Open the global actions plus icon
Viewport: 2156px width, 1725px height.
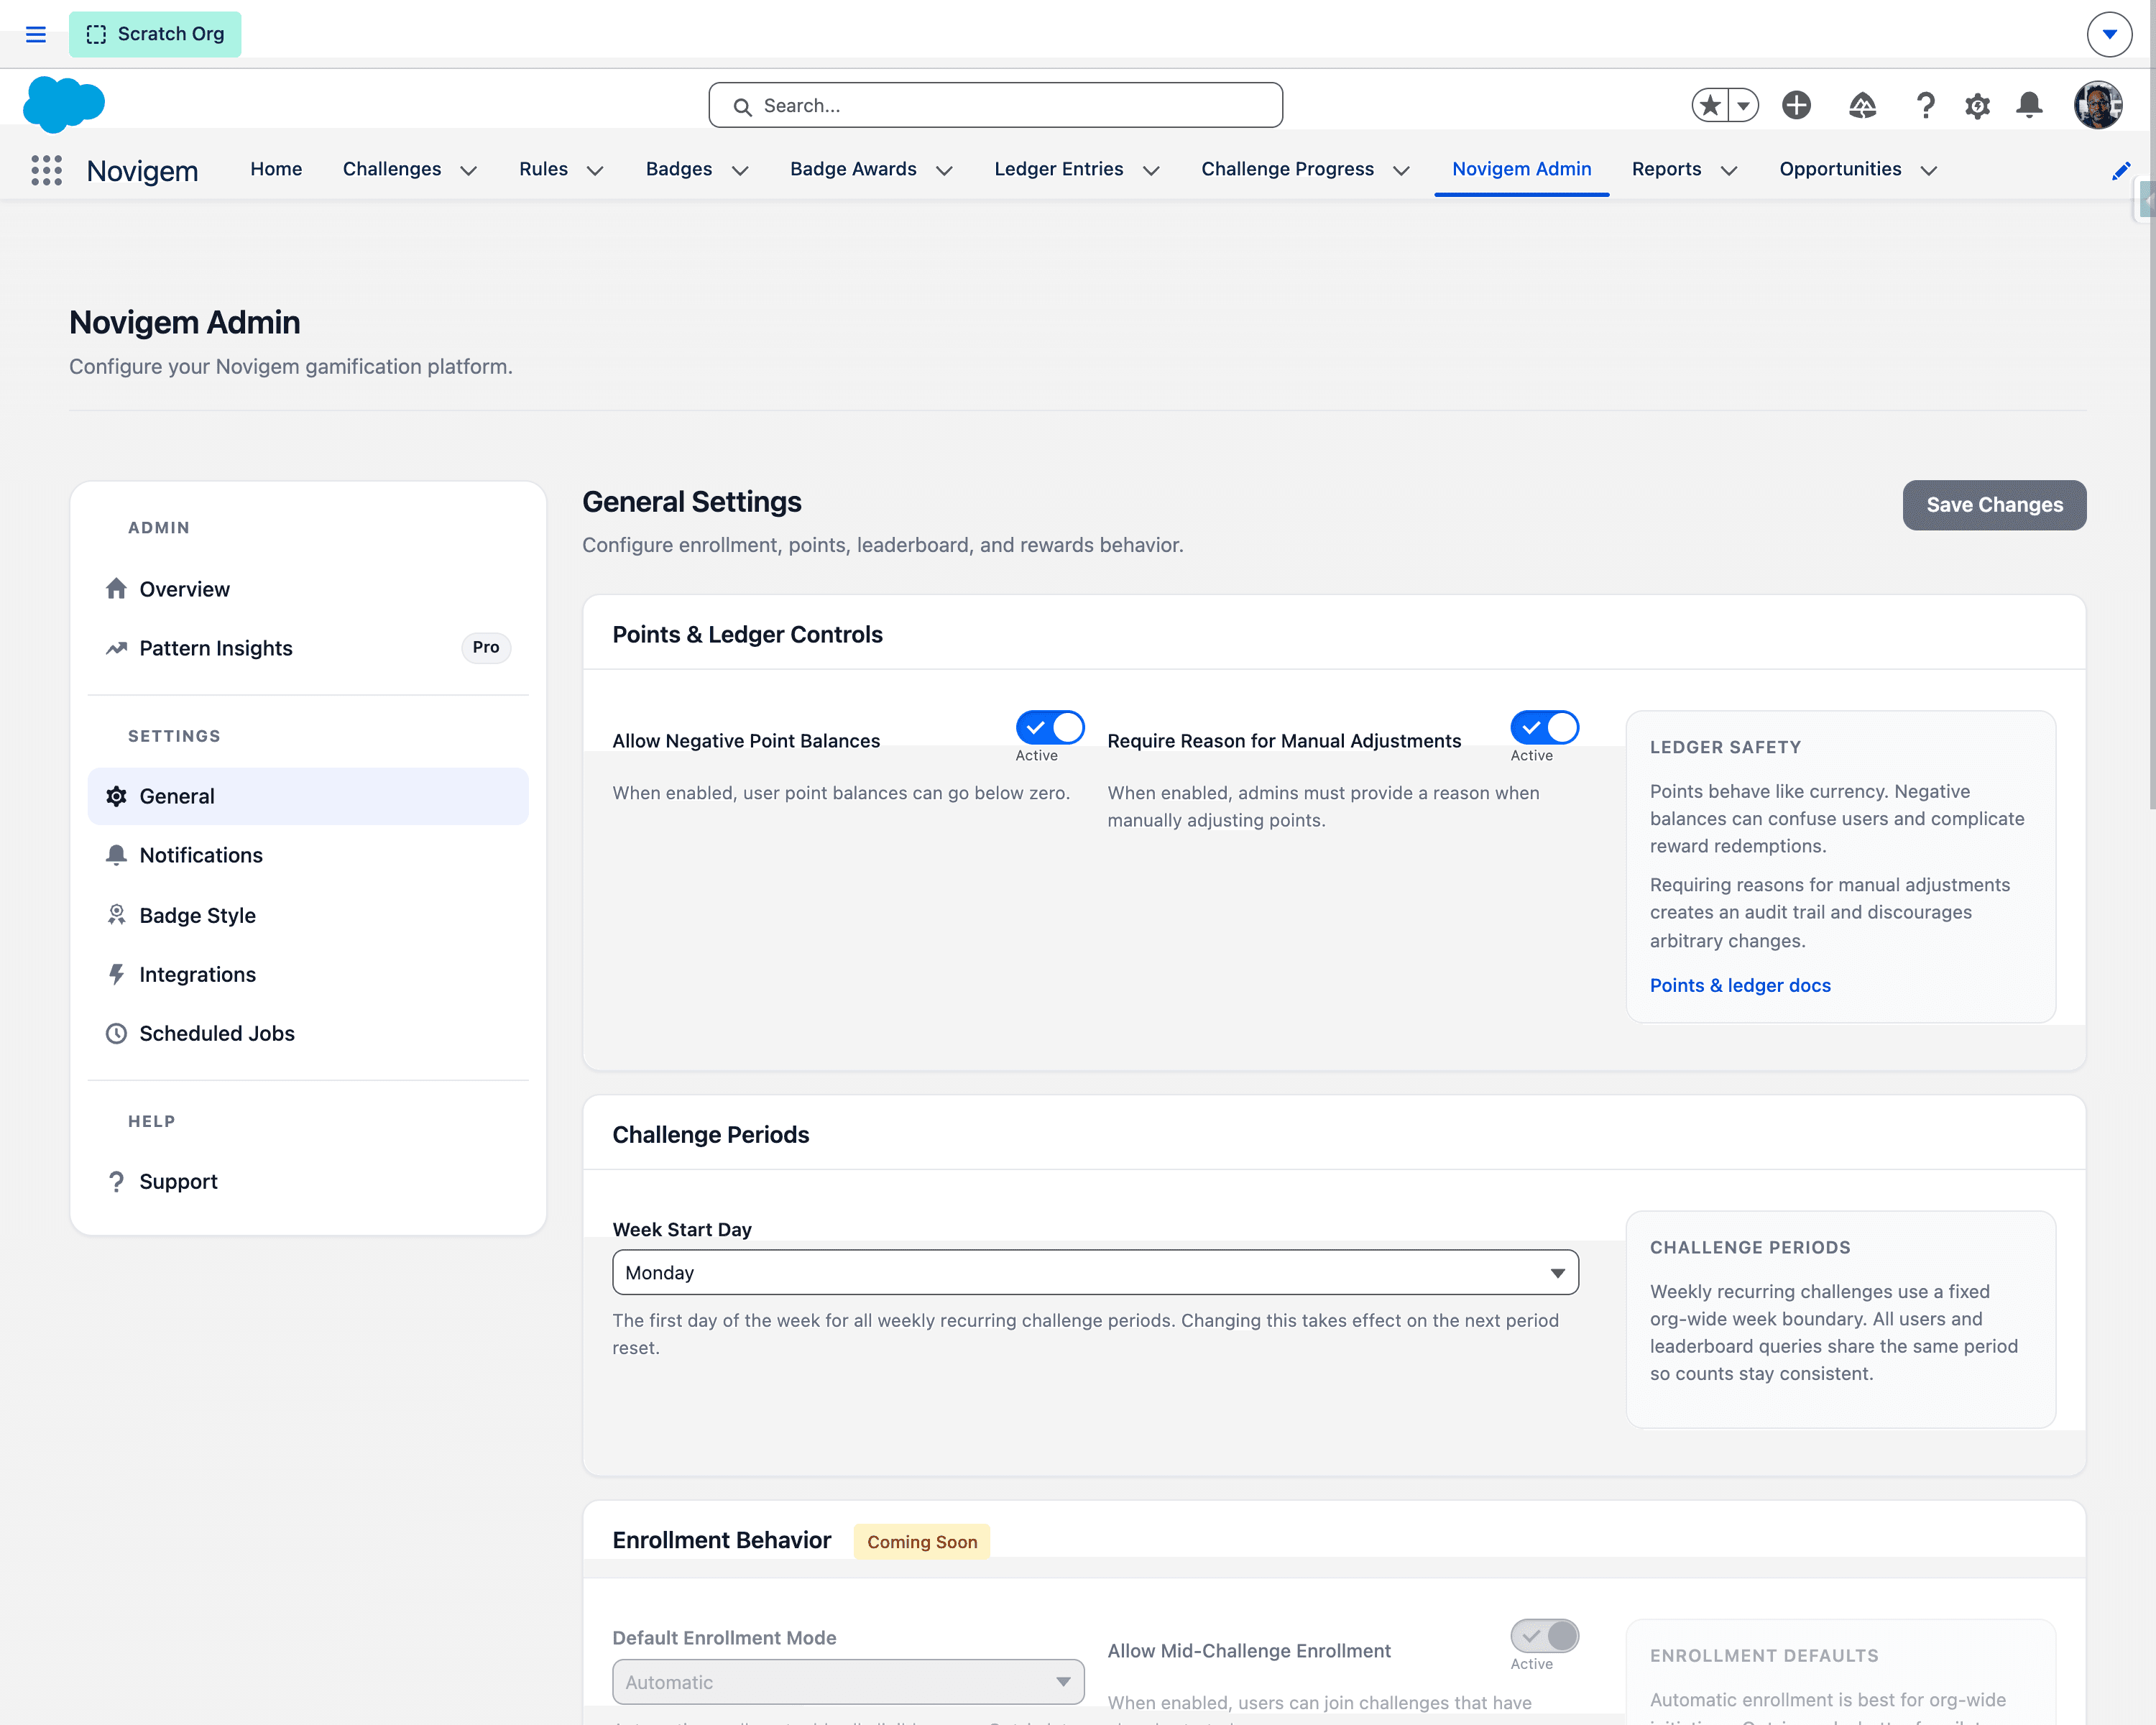click(x=1796, y=105)
